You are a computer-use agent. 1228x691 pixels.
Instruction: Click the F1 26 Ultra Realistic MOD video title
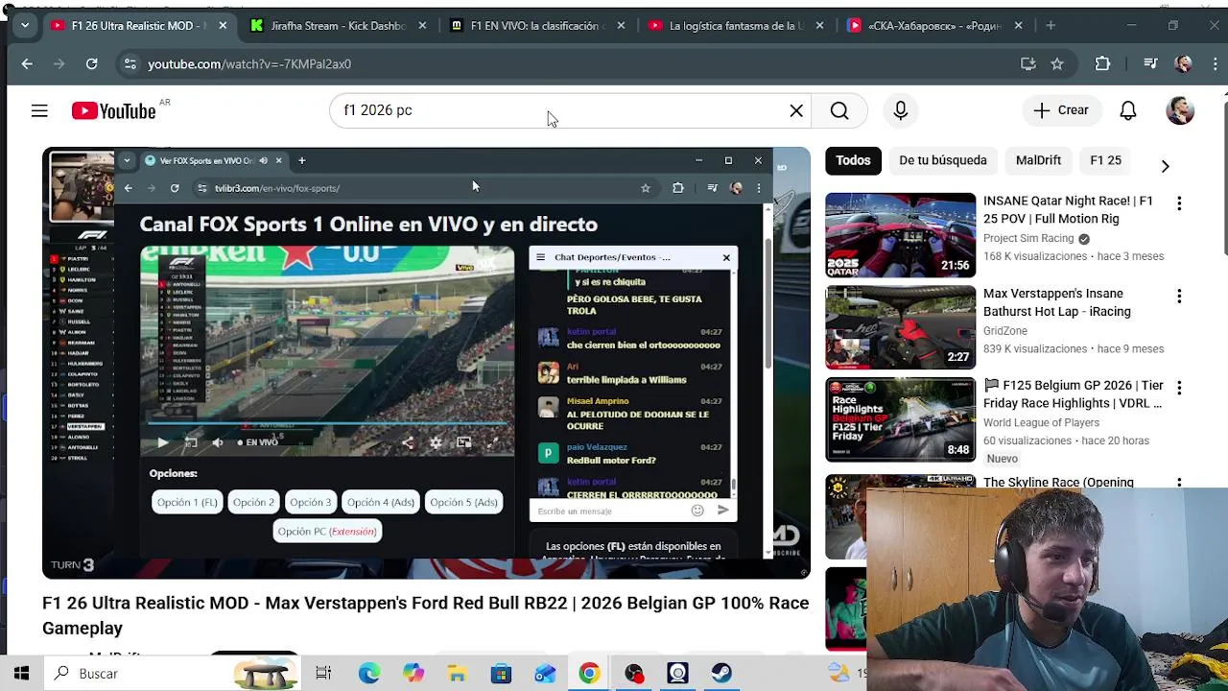point(425,615)
